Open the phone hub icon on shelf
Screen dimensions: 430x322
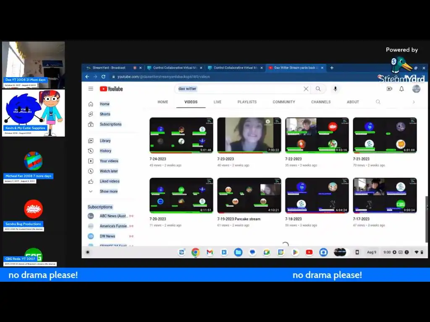(x=357, y=252)
